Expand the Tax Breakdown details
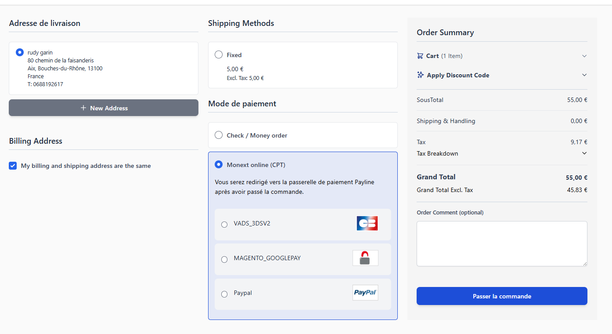612x334 pixels. (584, 153)
